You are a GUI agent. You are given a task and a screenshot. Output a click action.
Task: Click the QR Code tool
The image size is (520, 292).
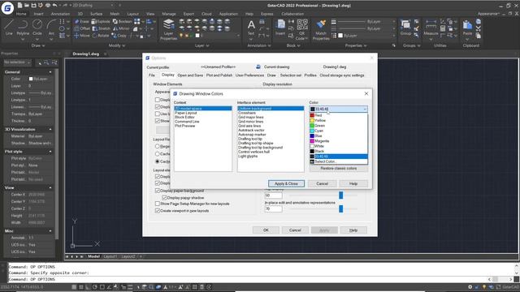[301, 29]
